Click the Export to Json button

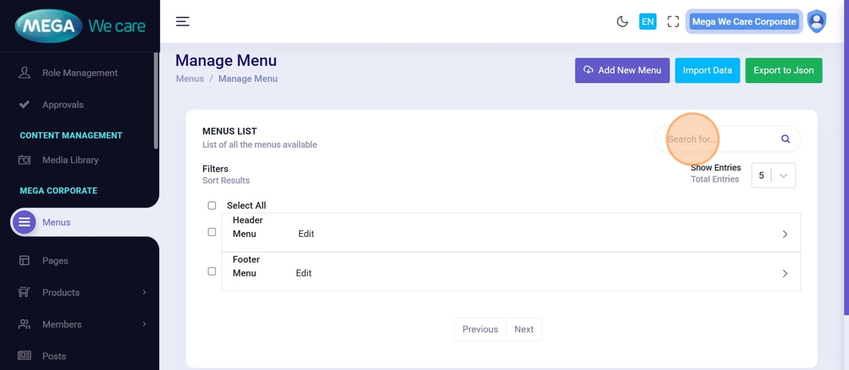783,70
